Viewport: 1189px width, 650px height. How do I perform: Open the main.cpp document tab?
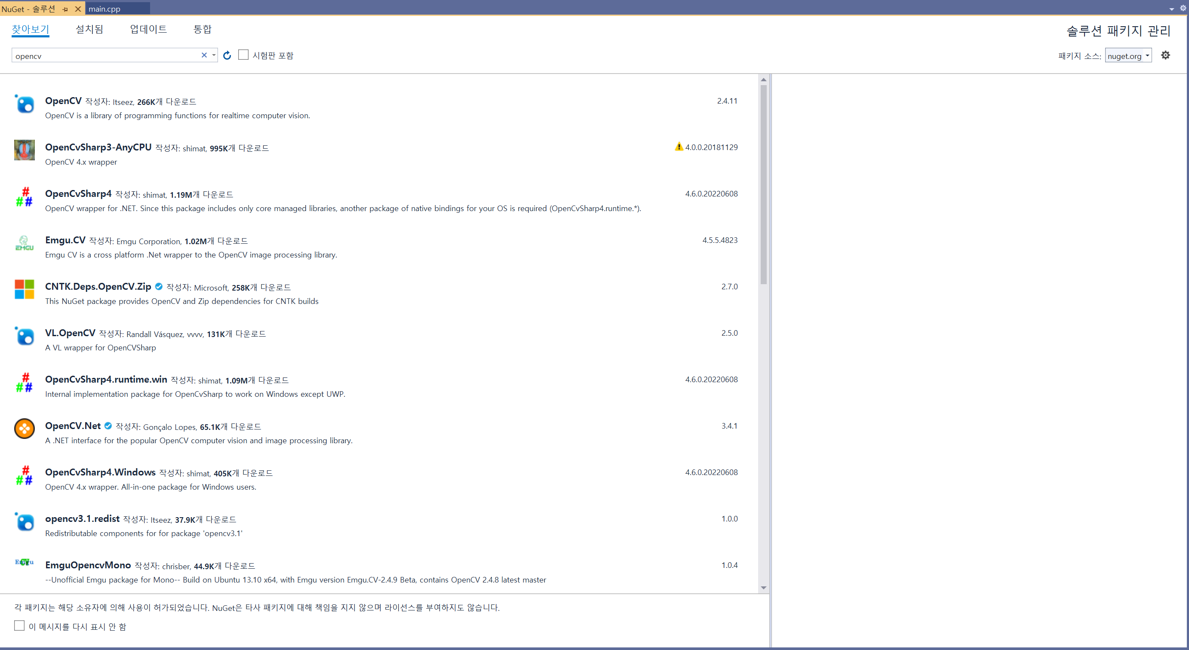[x=104, y=9]
